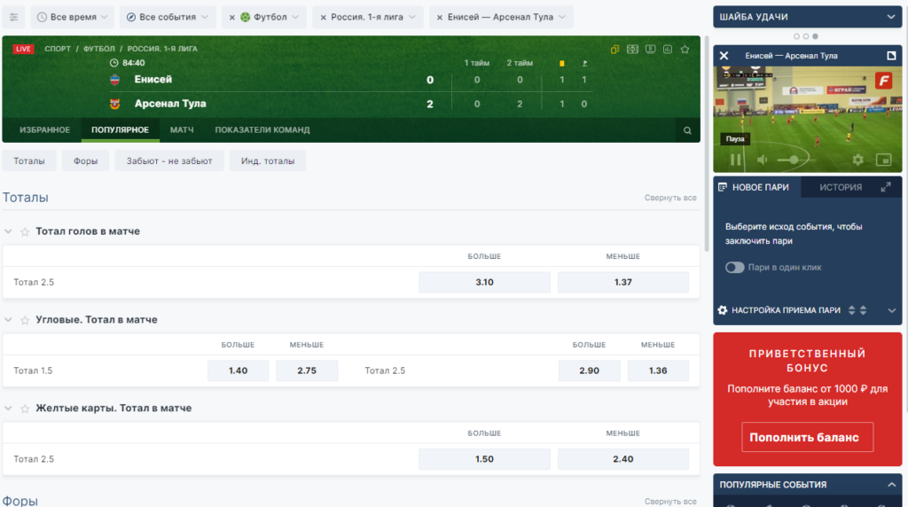Image resolution: width=908 pixels, height=507 pixels.
Task: Toggle Пари в один клик switch
Action: pyautogui.click(x=734, y=268)
